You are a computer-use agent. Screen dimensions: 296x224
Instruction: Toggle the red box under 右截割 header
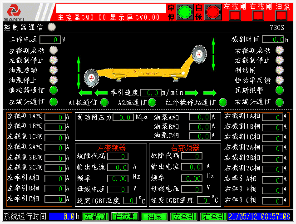pyautogui.click(x=258, y=15)
